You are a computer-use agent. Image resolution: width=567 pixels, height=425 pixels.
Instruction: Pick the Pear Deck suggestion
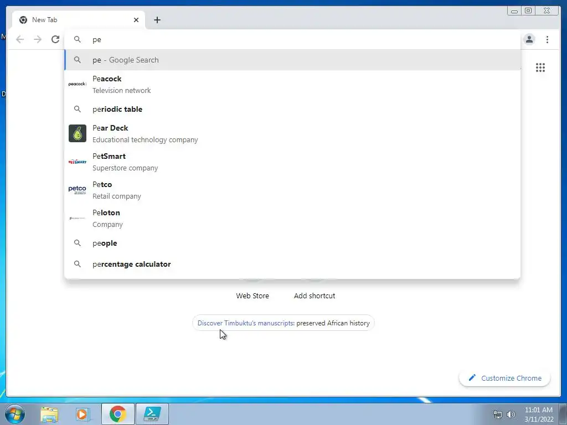click(292, 134)
